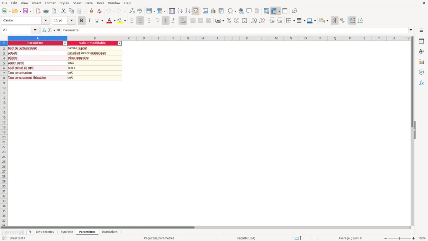The height and width of the screenshot is (241, 428).
Task: Toggle Underline formatting
Action: [x=97, y=21]
